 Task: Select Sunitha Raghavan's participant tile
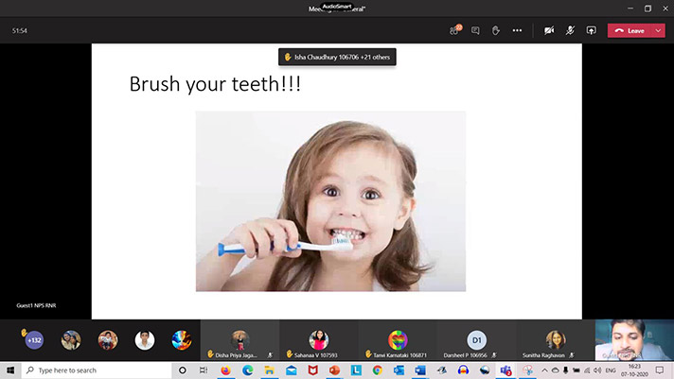coord(555,340)
